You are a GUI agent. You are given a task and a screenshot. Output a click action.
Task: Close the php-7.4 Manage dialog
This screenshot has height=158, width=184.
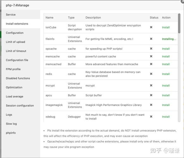(182, 1)
